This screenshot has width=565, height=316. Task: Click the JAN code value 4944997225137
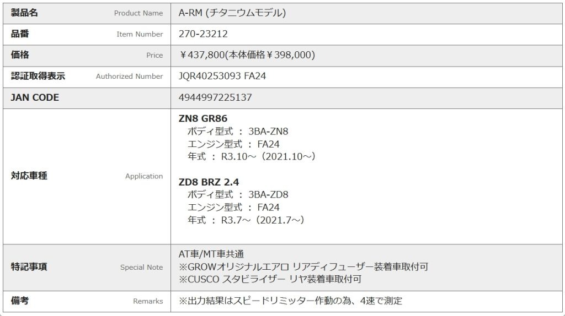(215, 97)
